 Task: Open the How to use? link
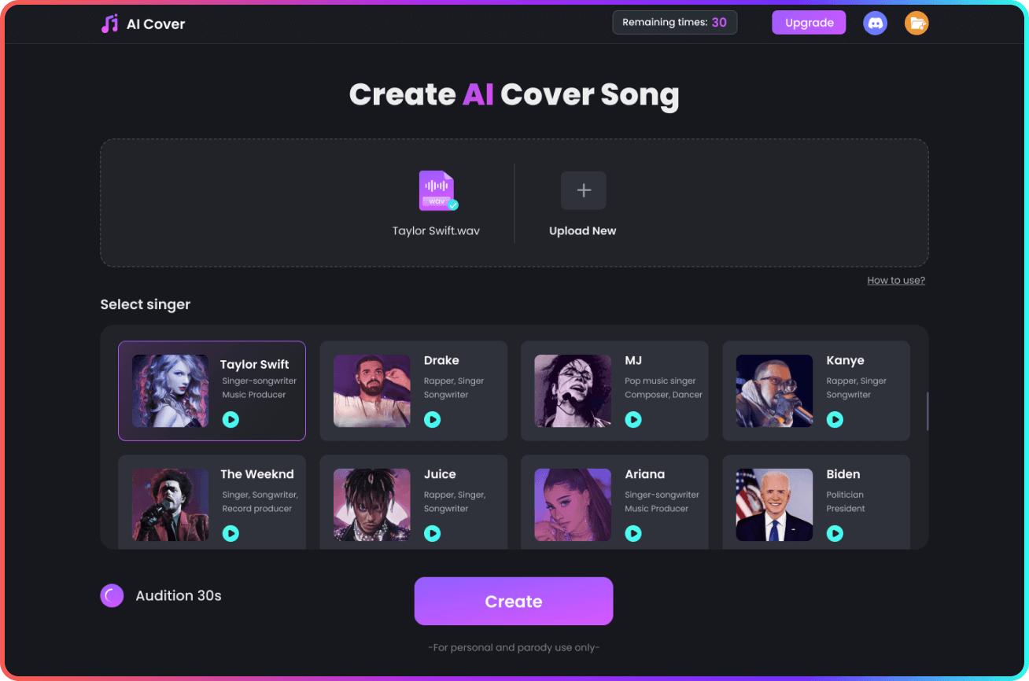click(896, 281)
